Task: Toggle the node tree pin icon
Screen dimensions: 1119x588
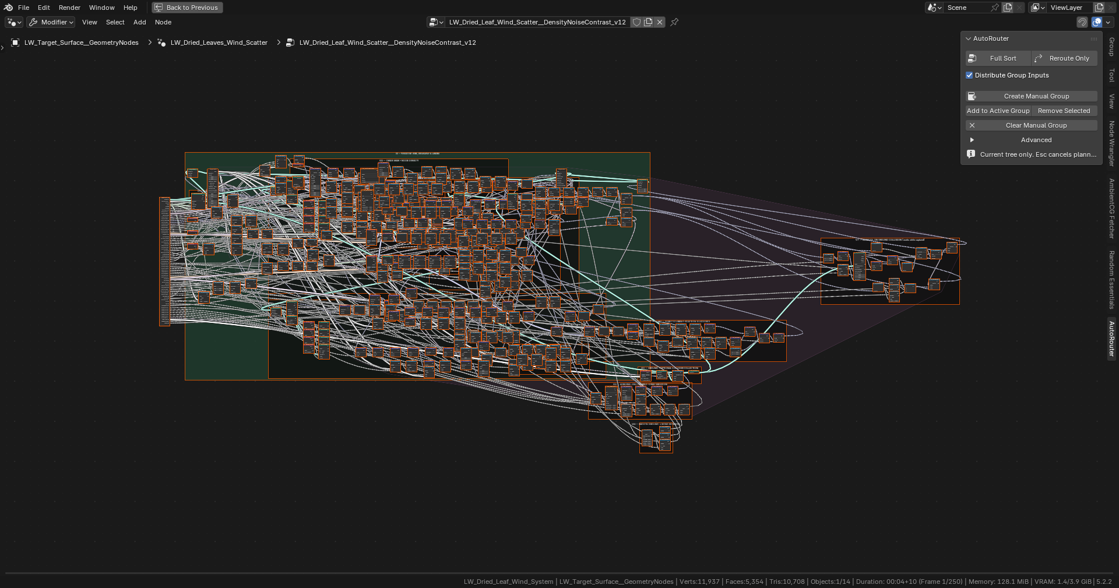Action: [x=674, y=22]
